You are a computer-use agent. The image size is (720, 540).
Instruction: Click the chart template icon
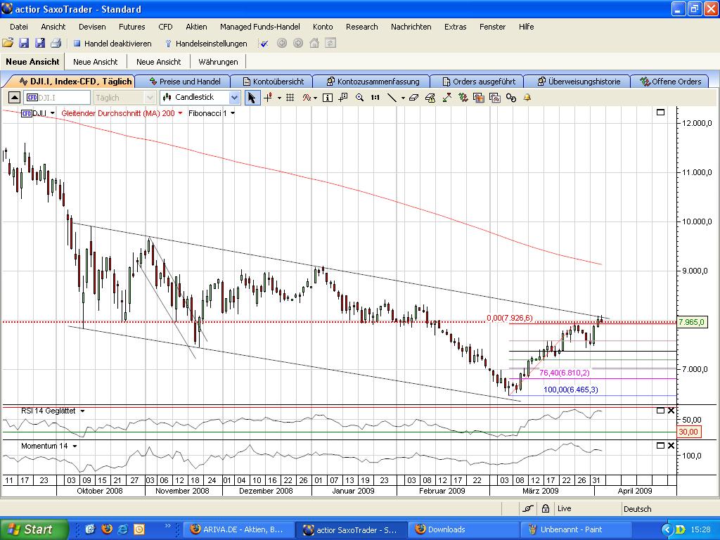pos(495,97)
